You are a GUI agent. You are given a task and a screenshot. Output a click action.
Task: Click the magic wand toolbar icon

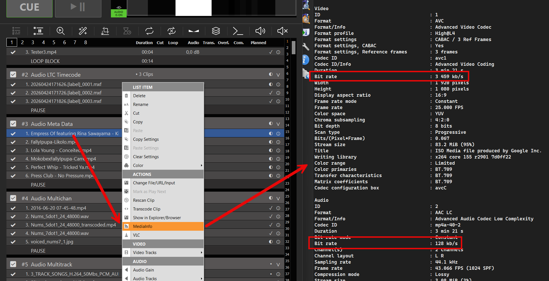tap(83, 31)
